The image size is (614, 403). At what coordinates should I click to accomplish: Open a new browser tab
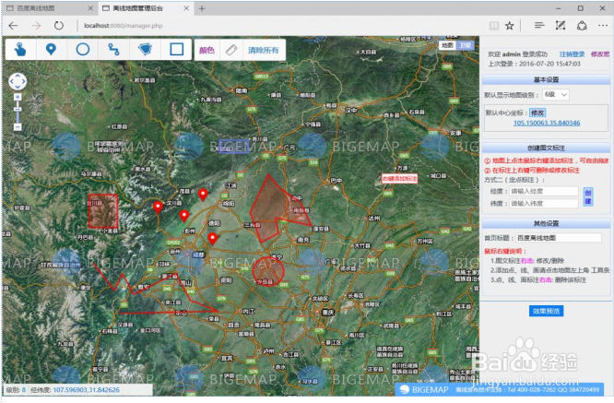202,8
